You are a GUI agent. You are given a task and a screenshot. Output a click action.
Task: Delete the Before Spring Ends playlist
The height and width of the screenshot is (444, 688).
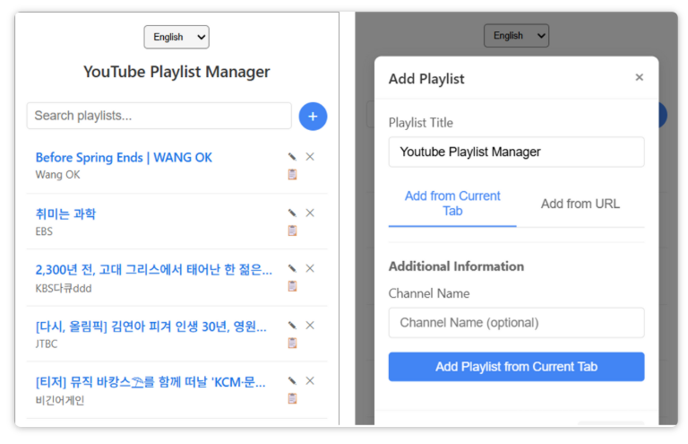(310, 157)
